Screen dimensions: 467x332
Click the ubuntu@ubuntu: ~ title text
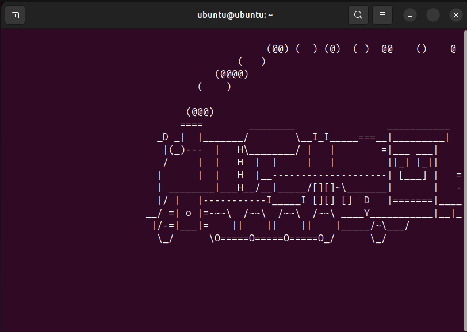click(x=235, y=15)
